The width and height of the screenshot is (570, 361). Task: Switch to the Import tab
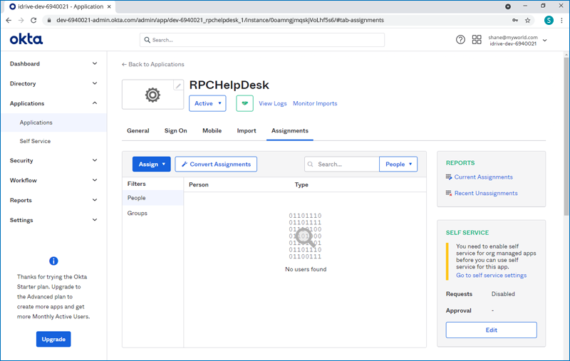click(x=247, y=131)
